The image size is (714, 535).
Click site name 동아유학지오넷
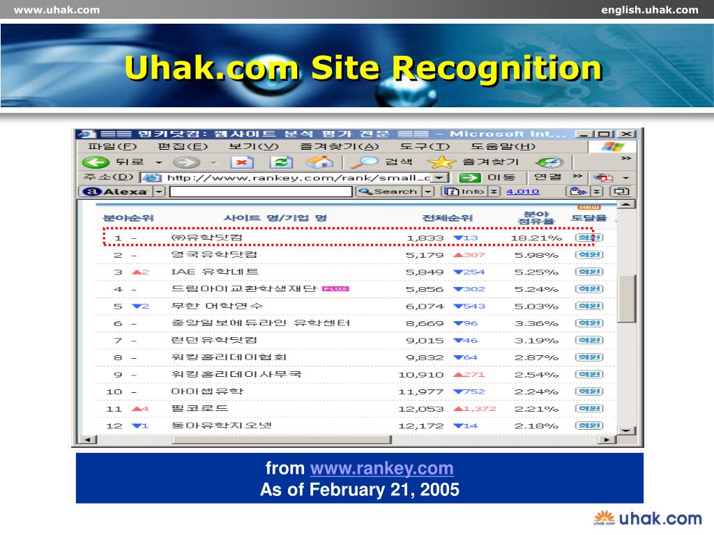(221, 426)
